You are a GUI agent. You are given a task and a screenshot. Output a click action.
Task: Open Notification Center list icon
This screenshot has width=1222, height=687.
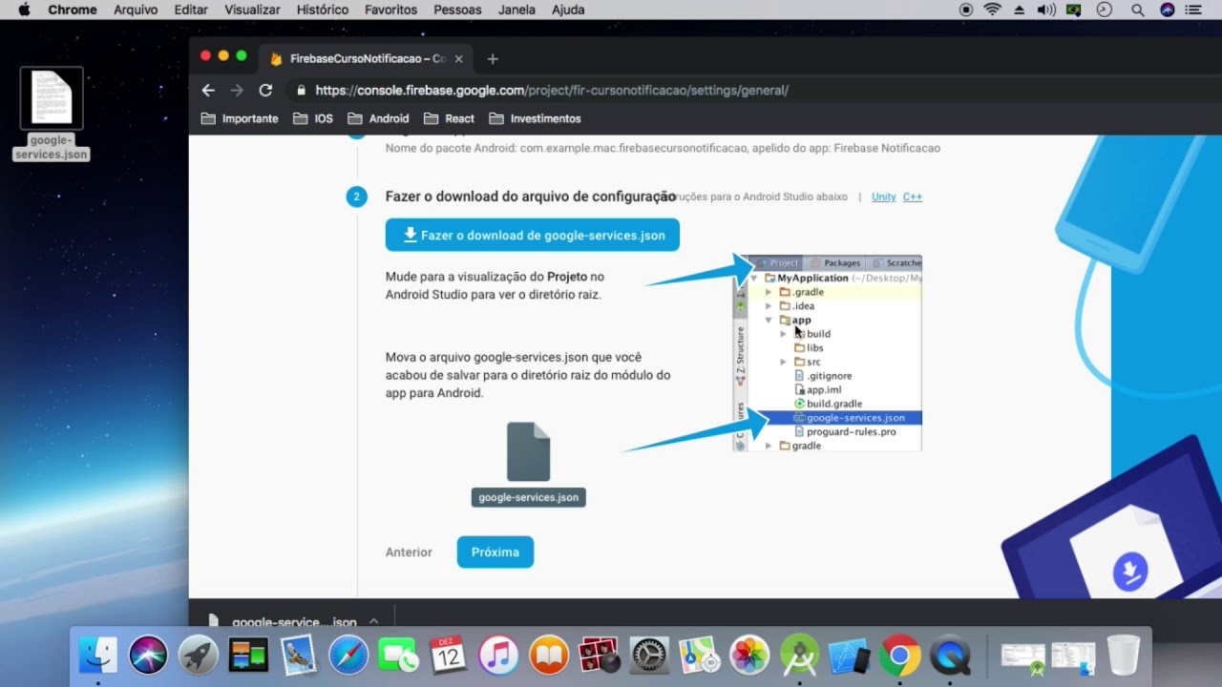click(x=1193, y=10)
